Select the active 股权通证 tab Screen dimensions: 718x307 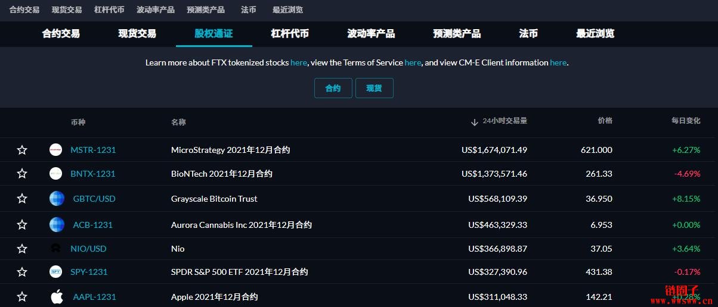click(213, 34)
